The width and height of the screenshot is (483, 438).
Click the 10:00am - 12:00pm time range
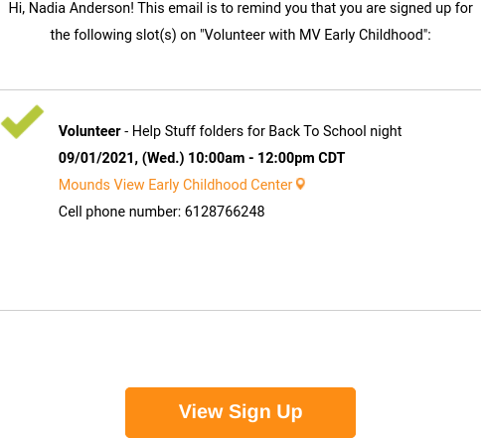tap(251, 158)
